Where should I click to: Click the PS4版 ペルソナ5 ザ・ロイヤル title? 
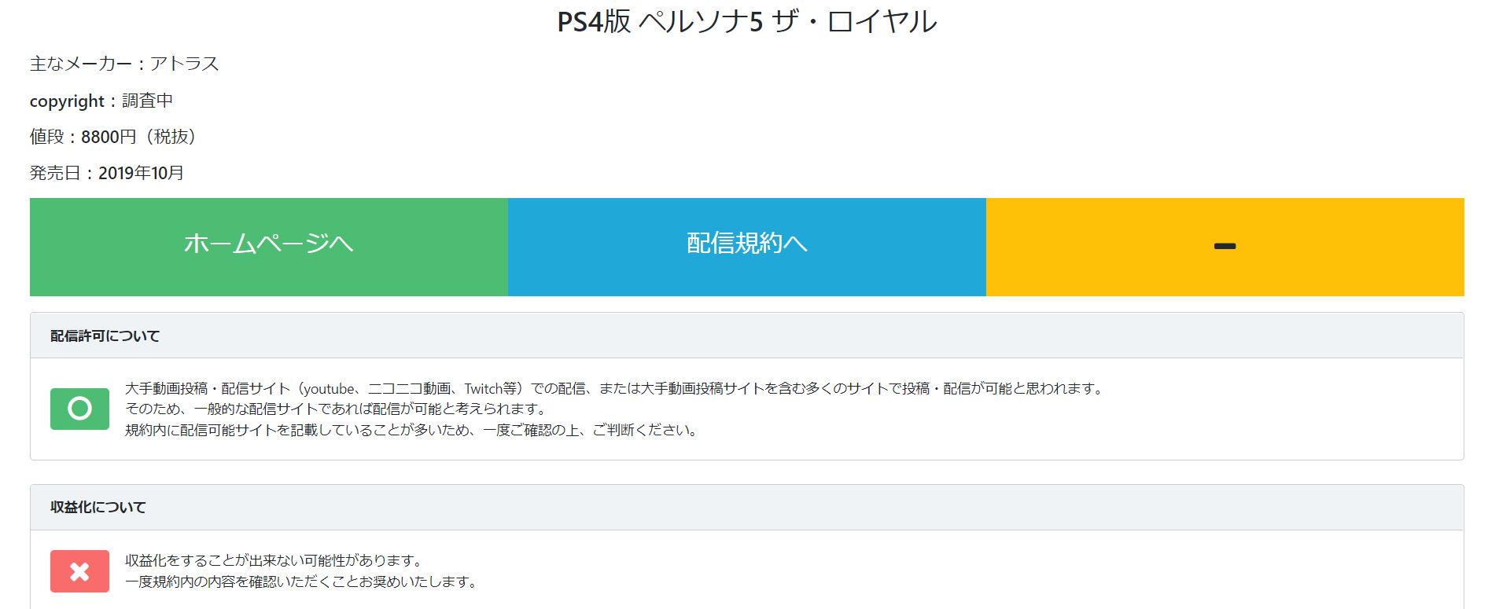point(747,21)
